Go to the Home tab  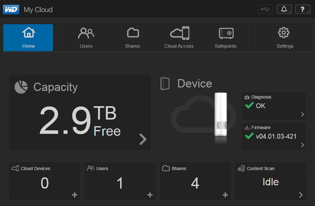coord(28,38)
